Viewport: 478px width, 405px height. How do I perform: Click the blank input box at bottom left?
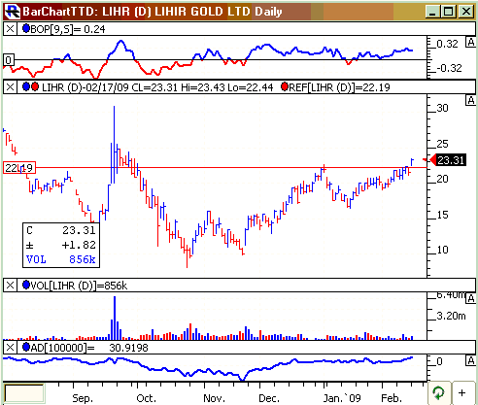tap(24, 393)
